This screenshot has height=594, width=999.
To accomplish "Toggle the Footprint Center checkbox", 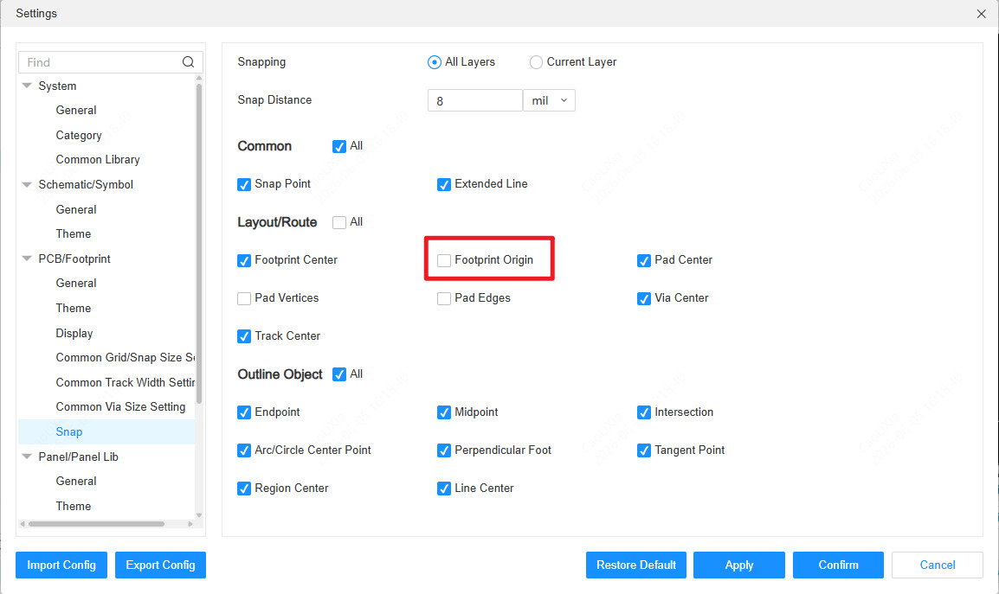I will tap(244, 260).
